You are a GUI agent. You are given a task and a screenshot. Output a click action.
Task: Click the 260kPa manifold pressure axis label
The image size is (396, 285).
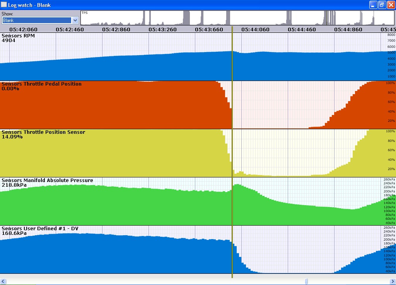389,179
